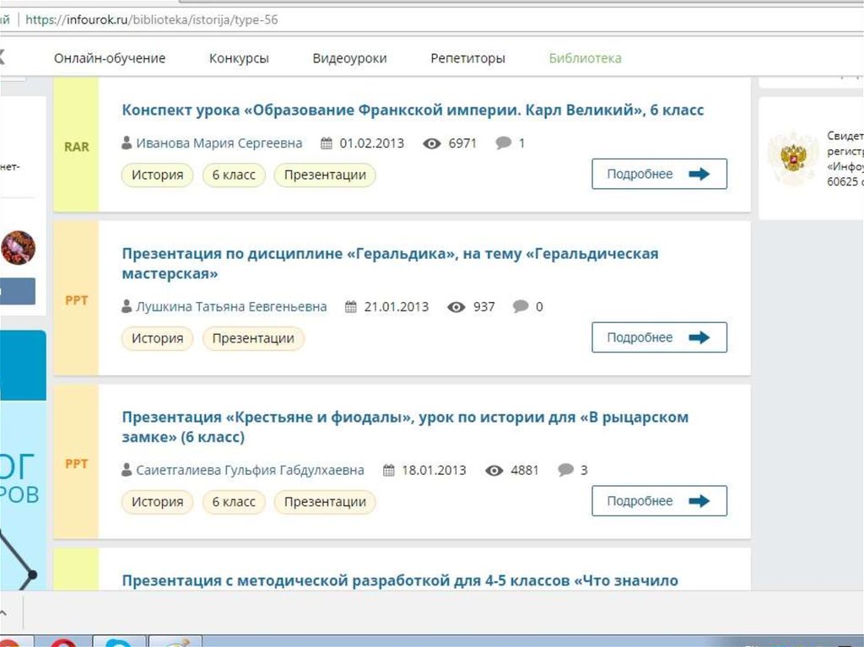This screenshot has width=864, height=647.
Task: Open author link Саиетгалиева Гульфия Габдулхаевна
Action: pyautogui.click(x=250, y=470)
